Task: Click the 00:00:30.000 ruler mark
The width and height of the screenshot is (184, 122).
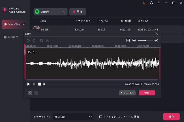Action: click(x=98, y=46)
